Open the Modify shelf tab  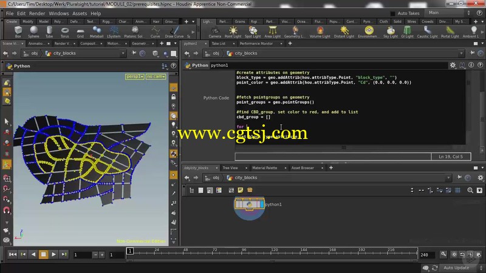coord(27,21)
